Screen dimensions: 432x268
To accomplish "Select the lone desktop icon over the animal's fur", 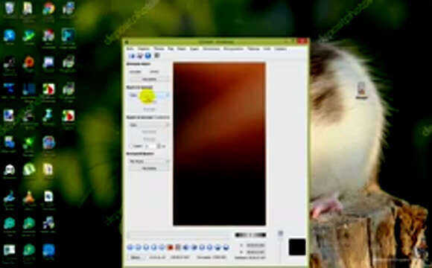I will (361, 89).
